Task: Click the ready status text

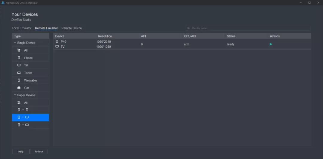Action: (x=231, y=44)
